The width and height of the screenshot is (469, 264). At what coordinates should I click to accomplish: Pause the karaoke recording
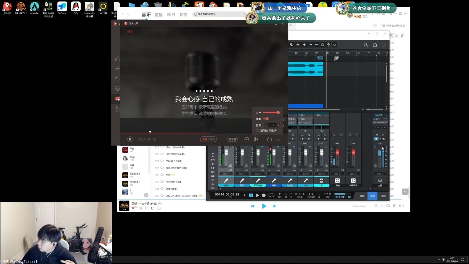(130, 139)
